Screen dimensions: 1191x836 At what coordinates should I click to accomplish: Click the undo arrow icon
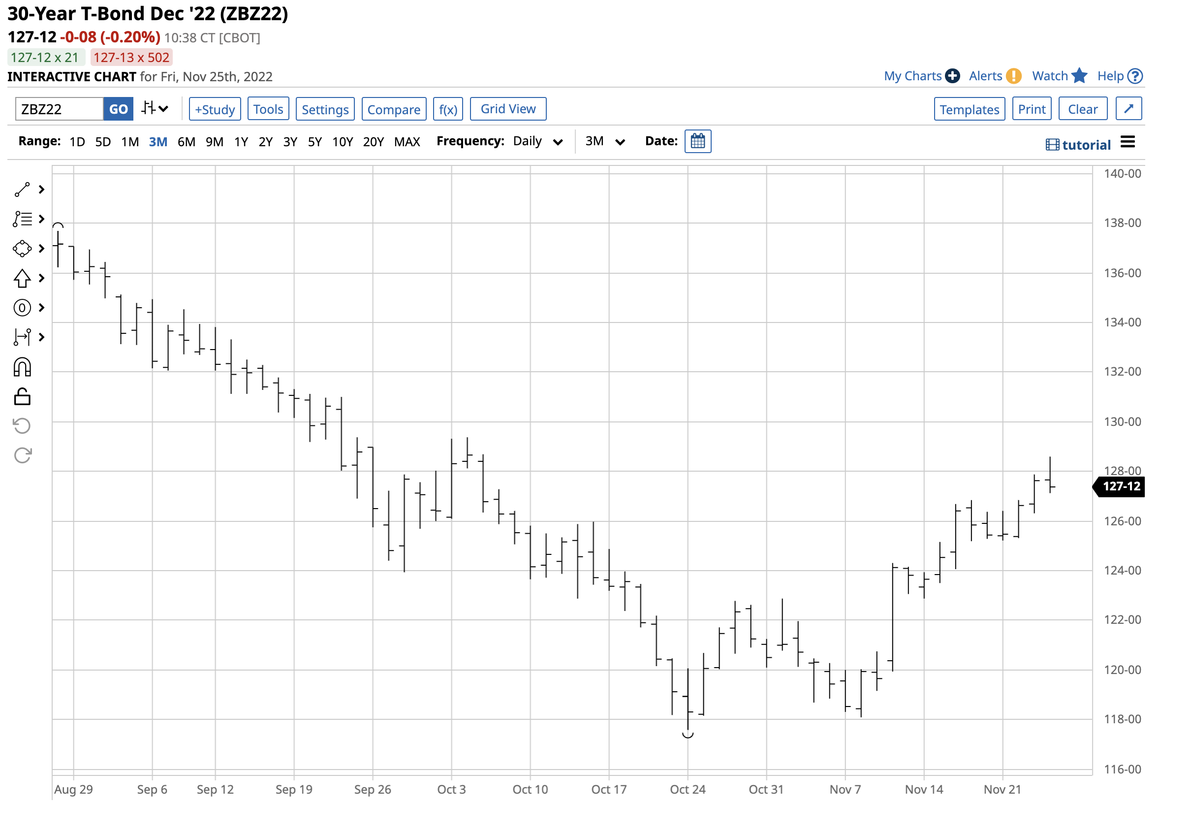22,426
